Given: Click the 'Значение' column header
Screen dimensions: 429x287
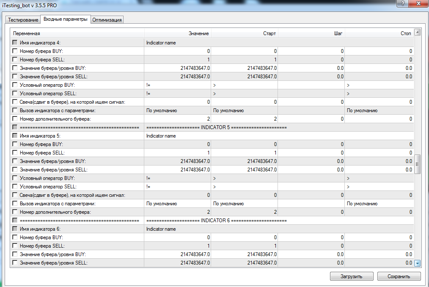Looking at the screenshot, I should click(199, 33).
